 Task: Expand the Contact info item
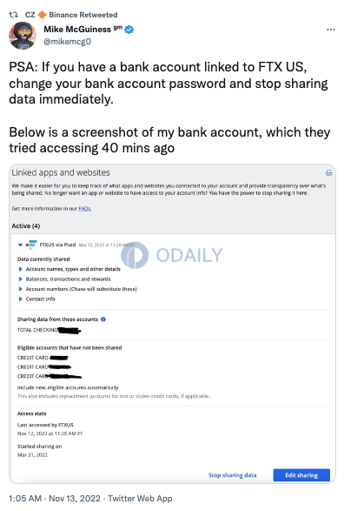(20, 299)
